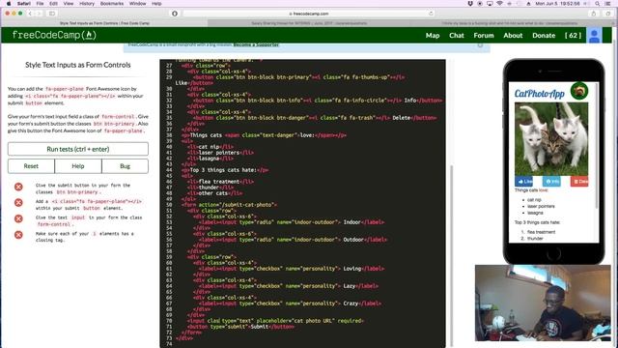The height and width of the screenshot is (348, 618).
Task: Switch to the rightmost Safari tab
Action: pyautogui.click(x=512, y=23)
